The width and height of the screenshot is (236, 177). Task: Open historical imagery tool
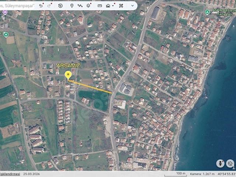tap(60, 6)
